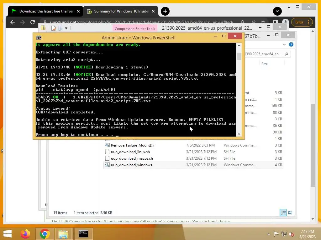Open Explorer Help question mark icon
Screen dimensions: 321x240
(x=291, y=44)
